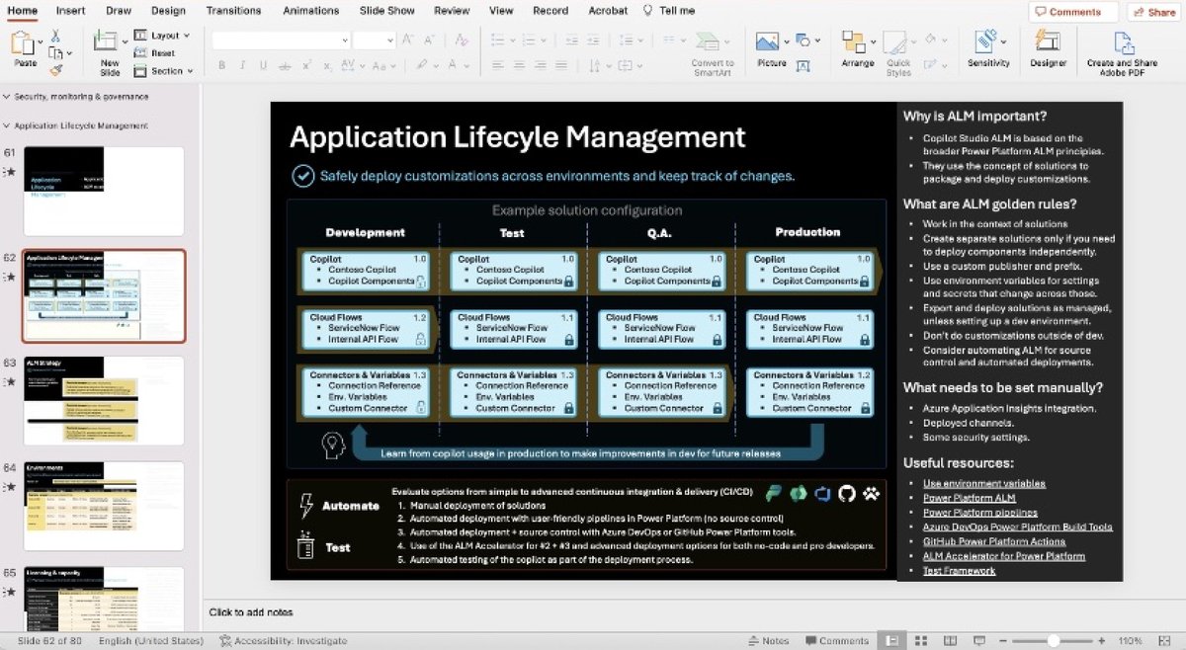The width and height of the screenshot is (1186, 650).
Task: Click the Decrease Font Size icon
Action: point(429,41)
